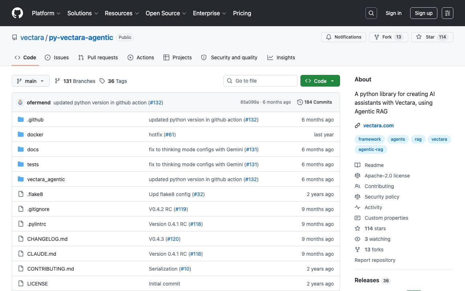465x291 pixels.
Task: Open the appearance settings icon button
Action: point(448,13)
